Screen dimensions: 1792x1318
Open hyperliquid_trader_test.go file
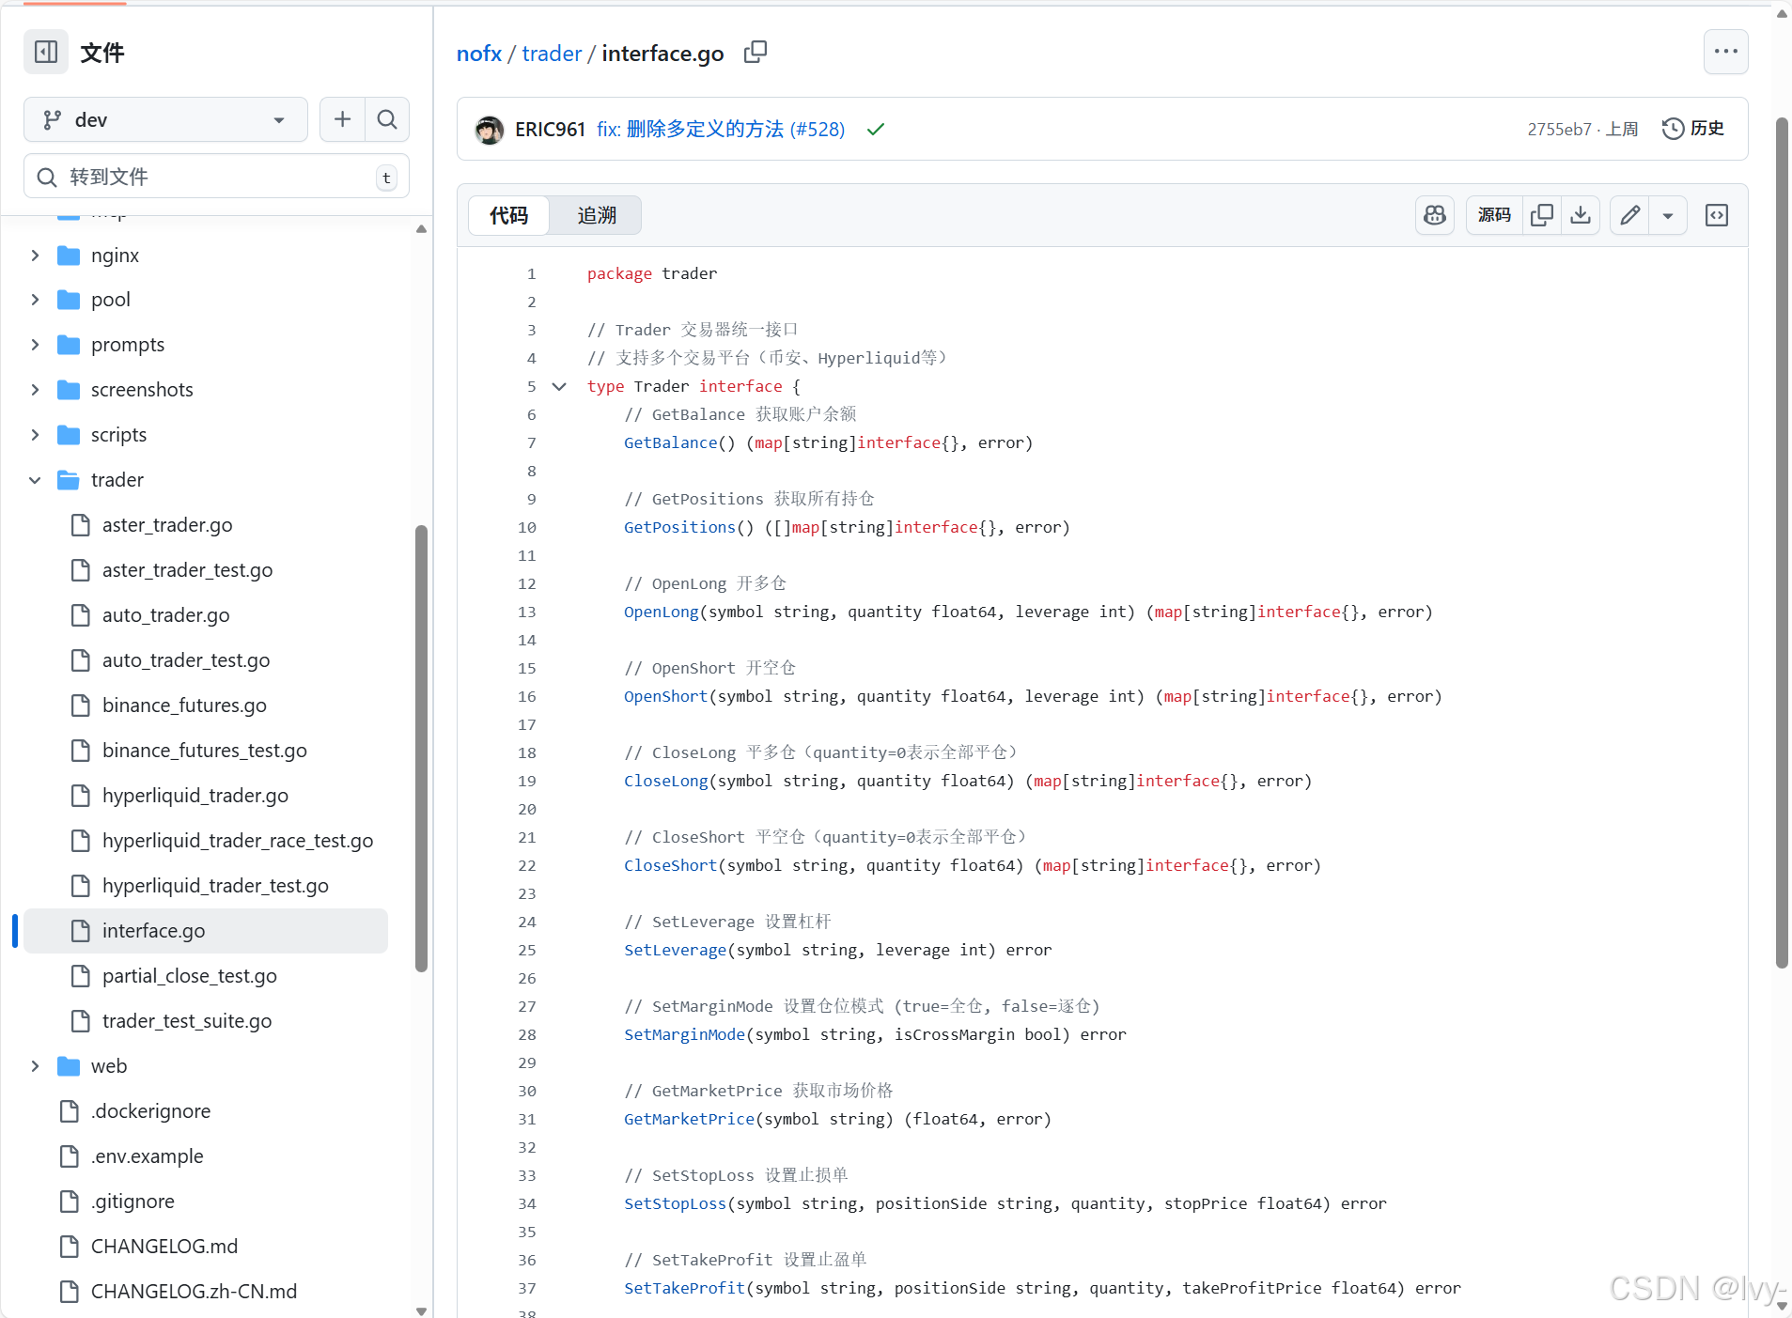coord(215,886)
